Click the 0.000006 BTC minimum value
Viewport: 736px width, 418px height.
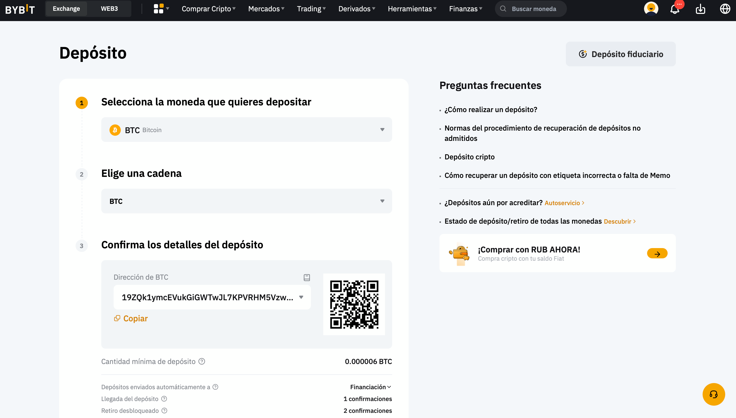click(369, 361)
